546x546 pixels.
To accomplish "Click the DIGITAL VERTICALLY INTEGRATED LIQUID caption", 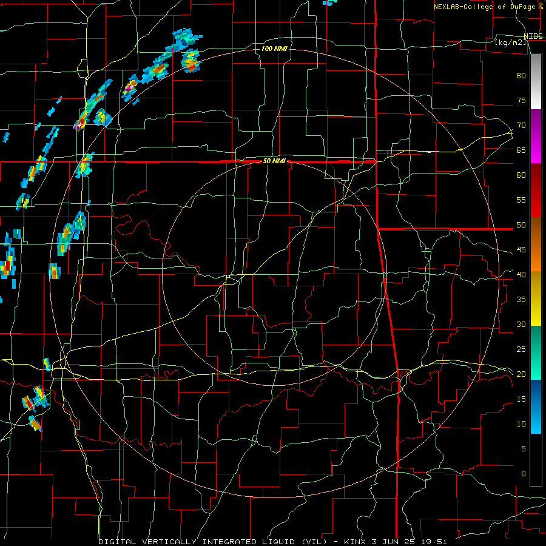I will click(198, 542).
